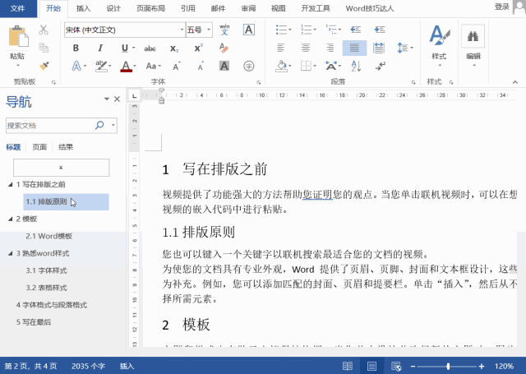Click the 文件 button
526x374 pixels.
(x=18, y=8)
